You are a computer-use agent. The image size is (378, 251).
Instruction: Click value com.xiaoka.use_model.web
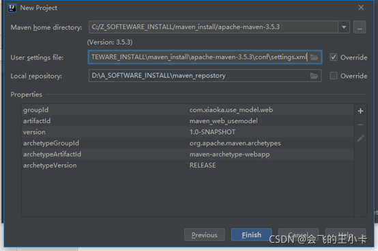231,110
